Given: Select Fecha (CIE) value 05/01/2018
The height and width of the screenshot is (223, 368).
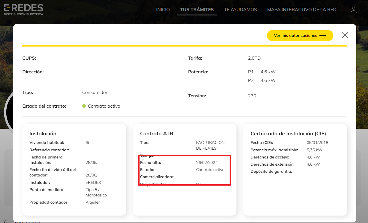Looking at the screenshot, I should pyautogui.click(x=317, y=142).
